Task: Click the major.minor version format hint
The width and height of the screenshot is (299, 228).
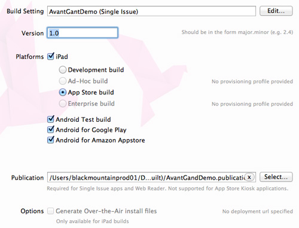Action: tap(237, 32)
